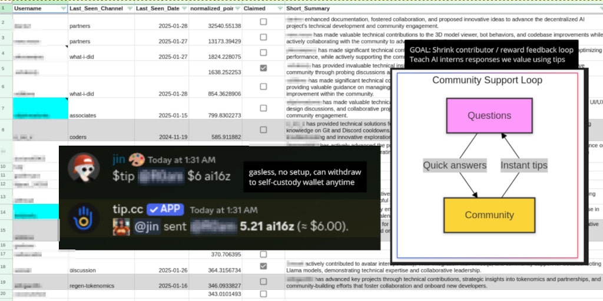Click jin's avatar in the Discord message

[84, 169]
